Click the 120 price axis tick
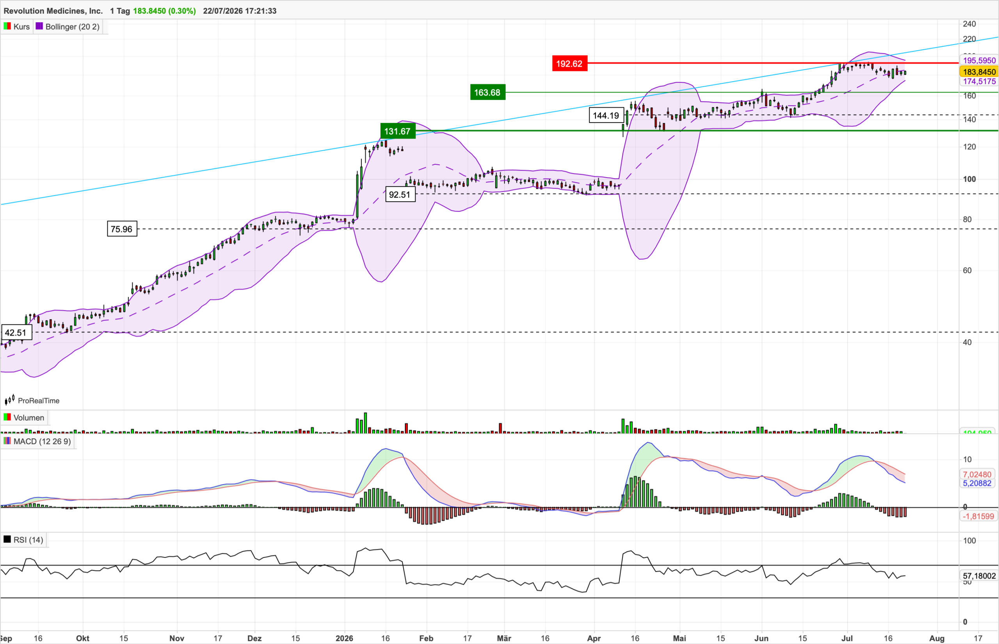999x644 pixels. [x=969, y=147]
